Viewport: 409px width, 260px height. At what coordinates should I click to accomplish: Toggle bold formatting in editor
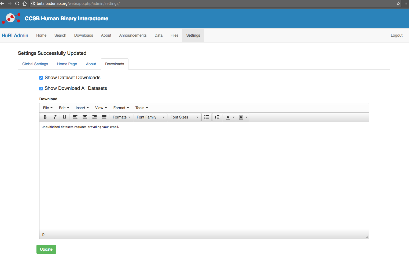pos(45,117)
